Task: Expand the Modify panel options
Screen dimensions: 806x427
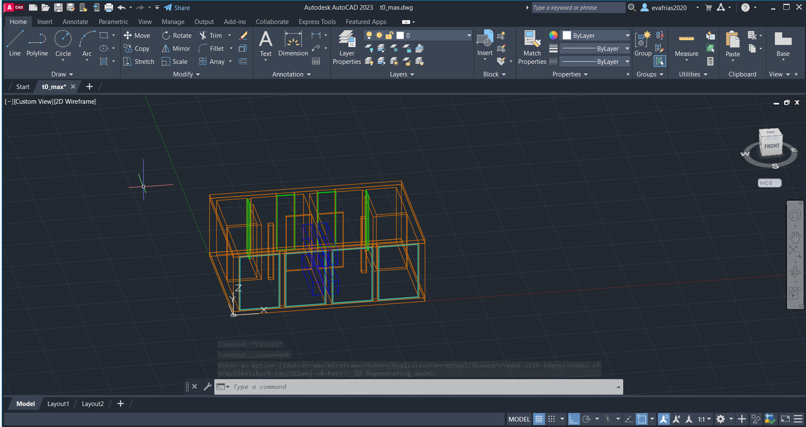Action: 186,74
